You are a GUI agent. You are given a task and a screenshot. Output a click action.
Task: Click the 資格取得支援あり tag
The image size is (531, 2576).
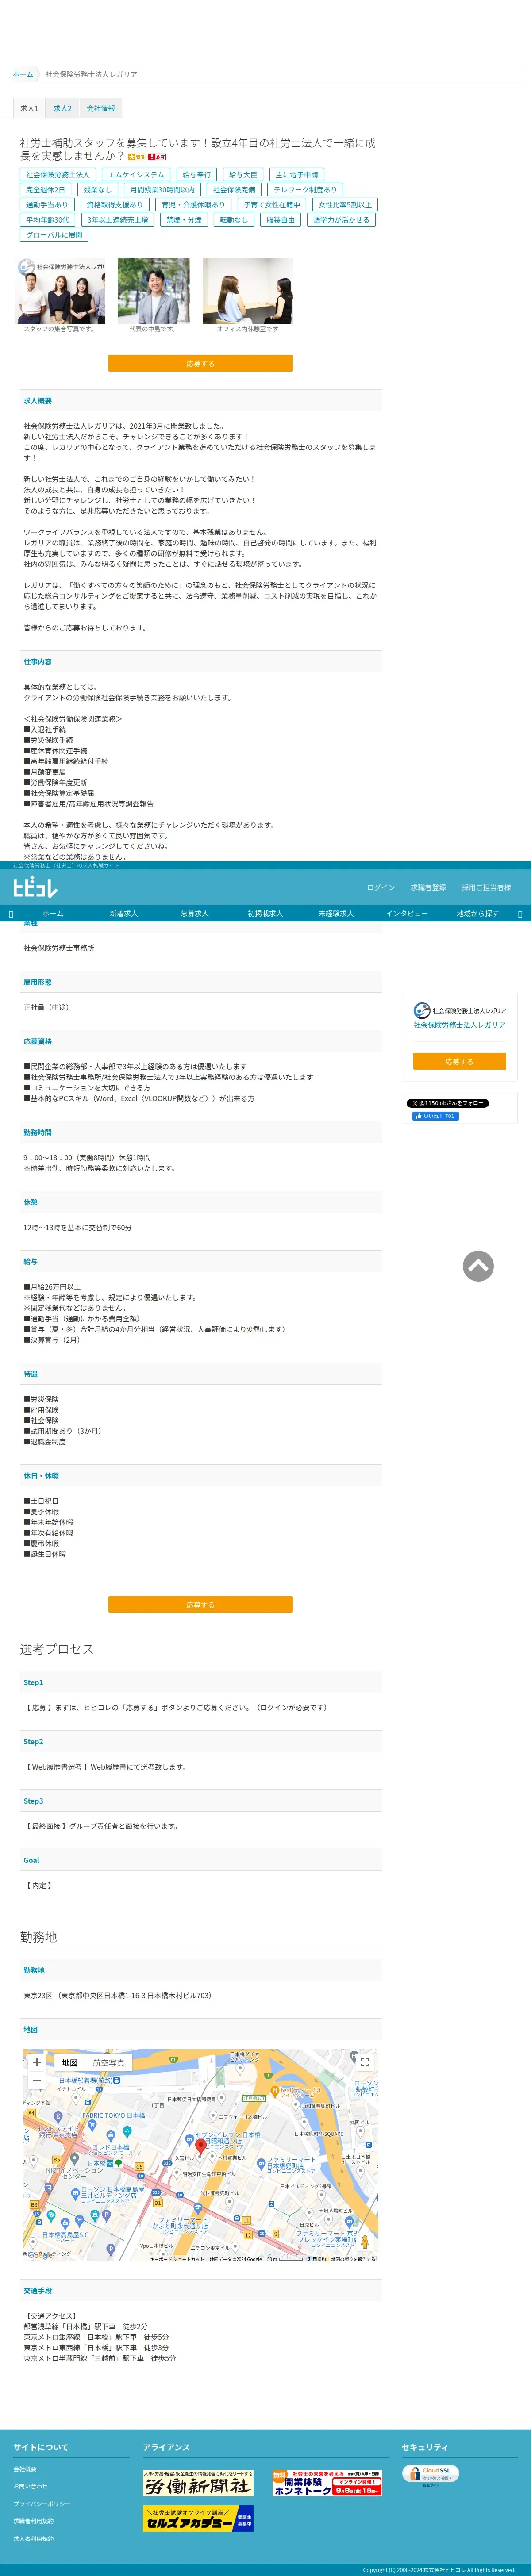tap(115, 204)
